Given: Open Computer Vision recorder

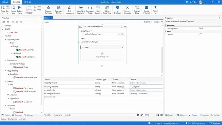Looking at the screenshot, I should pyautogui.click(x=90, y=10).
